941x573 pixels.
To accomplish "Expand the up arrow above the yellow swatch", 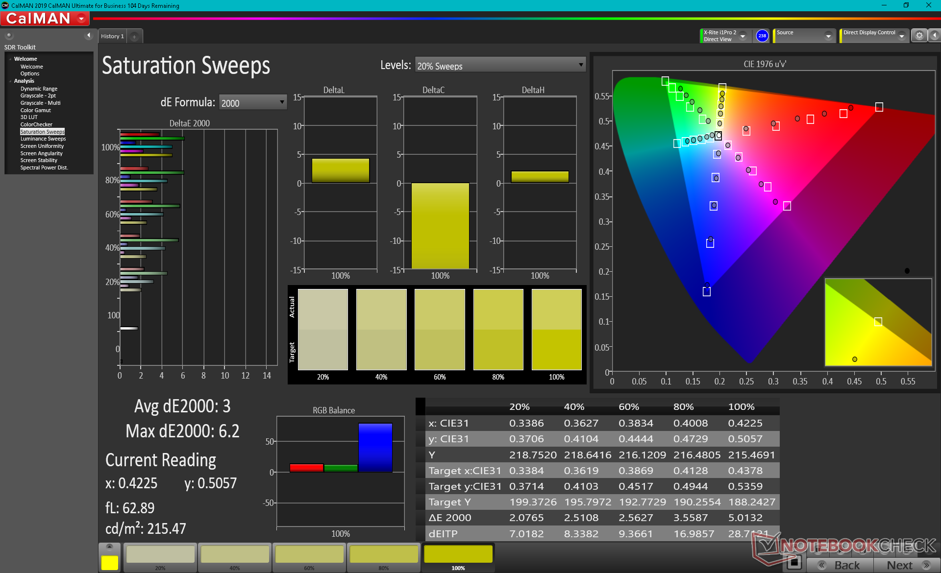I will click(109, 546).
